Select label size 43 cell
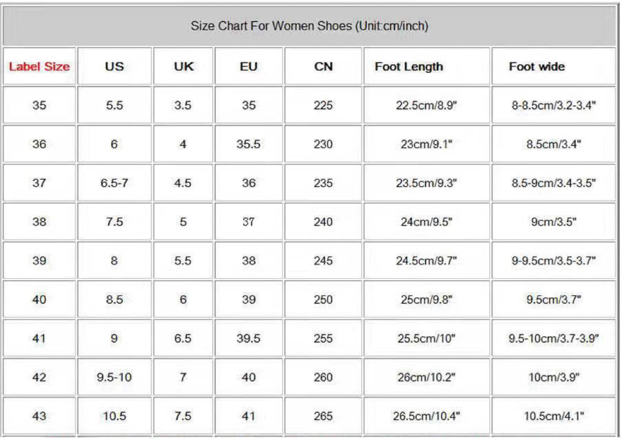Image resolution: width=622 pixels, height=438 pixels. [x=39, y=416]
